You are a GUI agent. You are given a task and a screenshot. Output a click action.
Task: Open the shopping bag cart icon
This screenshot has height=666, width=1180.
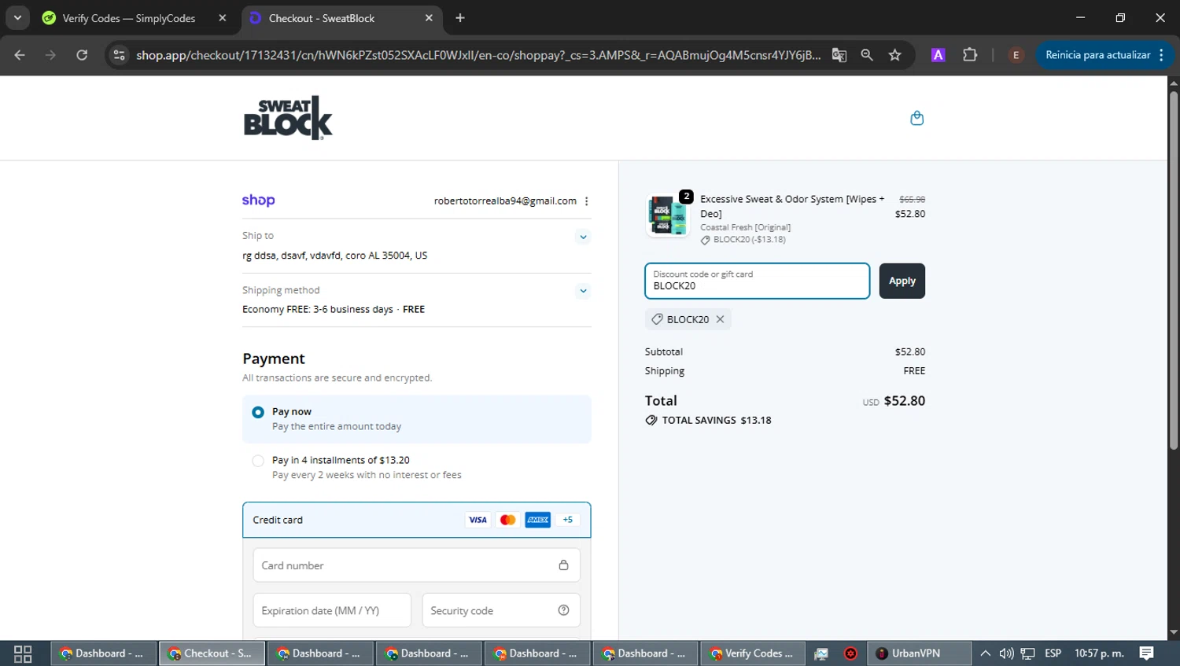916,118
